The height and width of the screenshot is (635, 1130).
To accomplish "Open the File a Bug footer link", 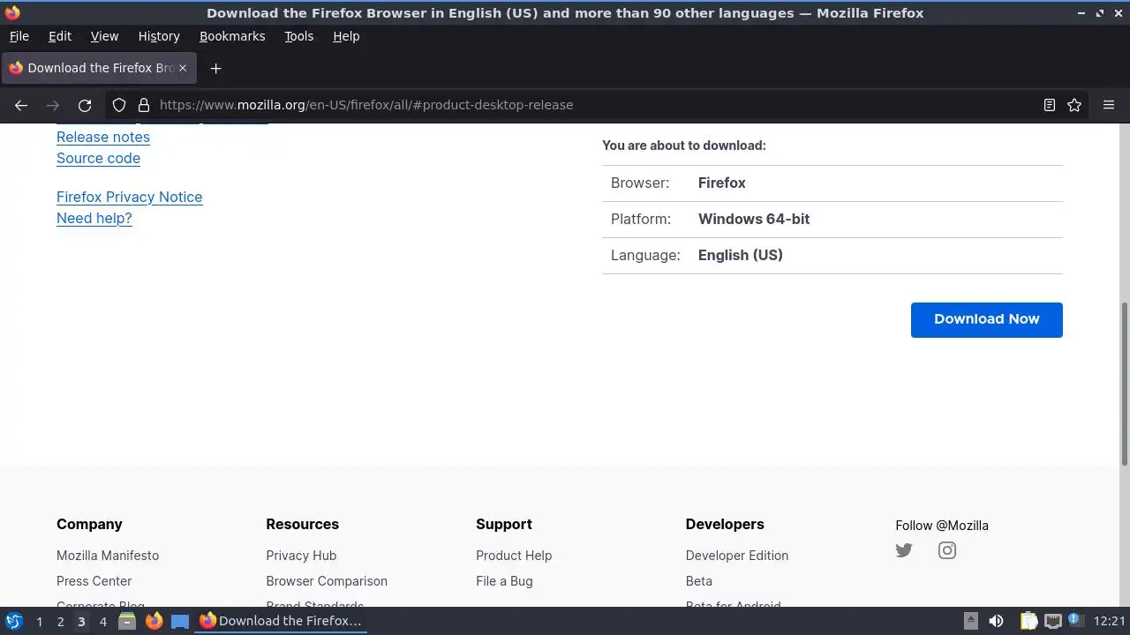I will pyautogui.click(x=504, y=581).
